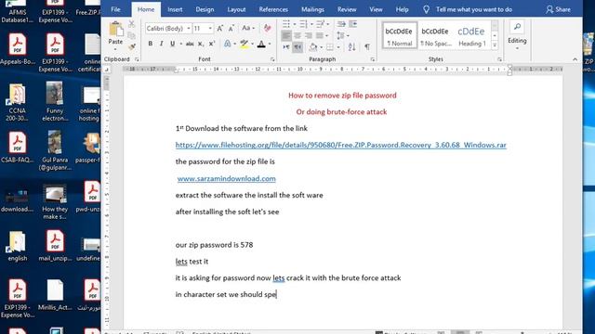Center-align the paragraph text
595x334 pixels.
pos(297,35)
